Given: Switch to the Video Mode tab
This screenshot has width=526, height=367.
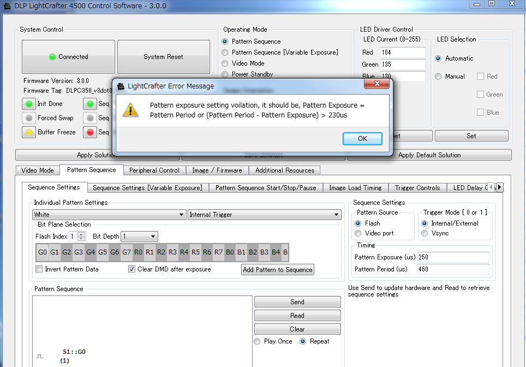Looking at the screenshot, I should (x=37, y=170).
